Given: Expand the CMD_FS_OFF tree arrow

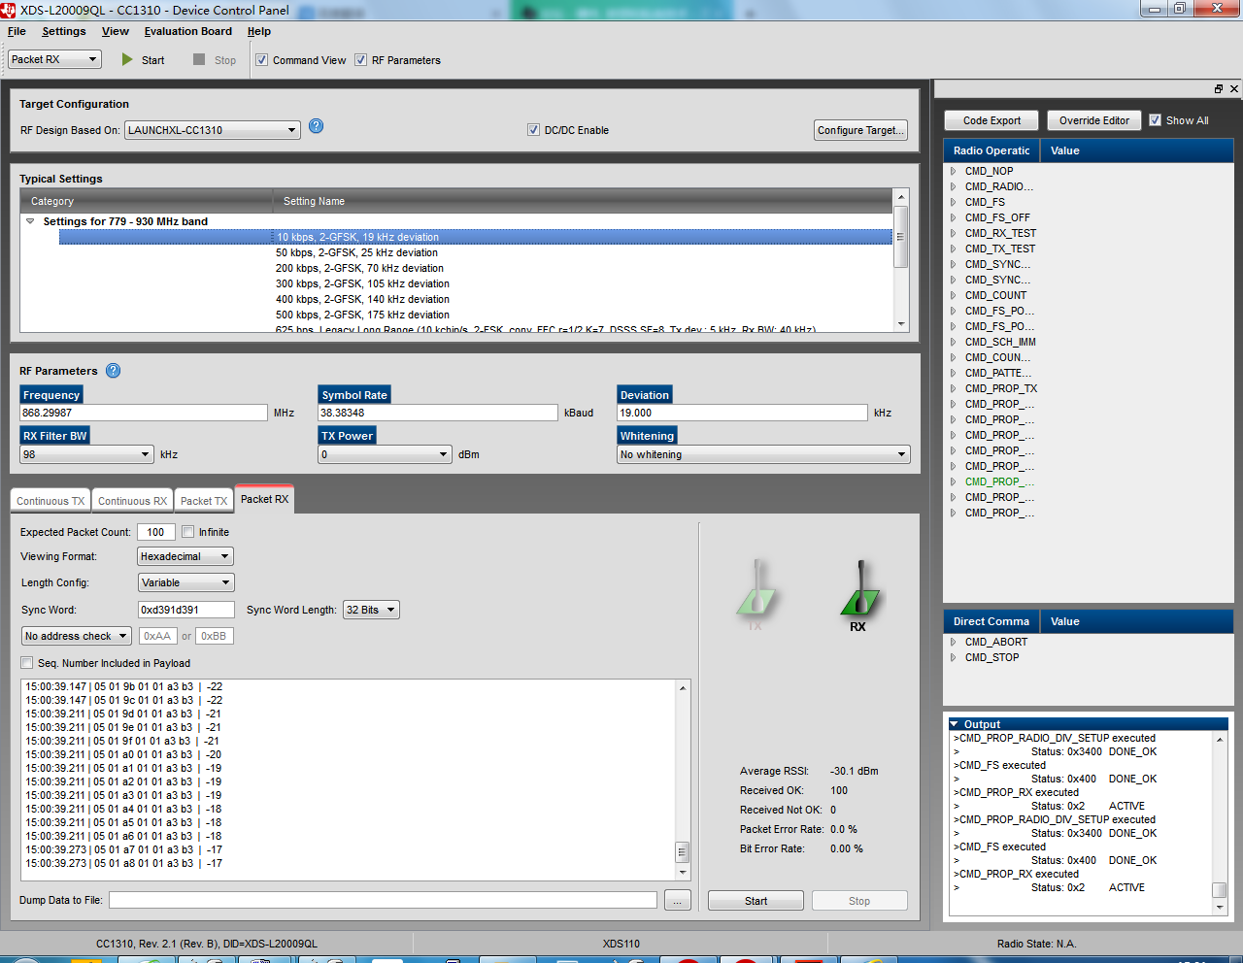Looking at the screenshot, I should tap(954, 217).
